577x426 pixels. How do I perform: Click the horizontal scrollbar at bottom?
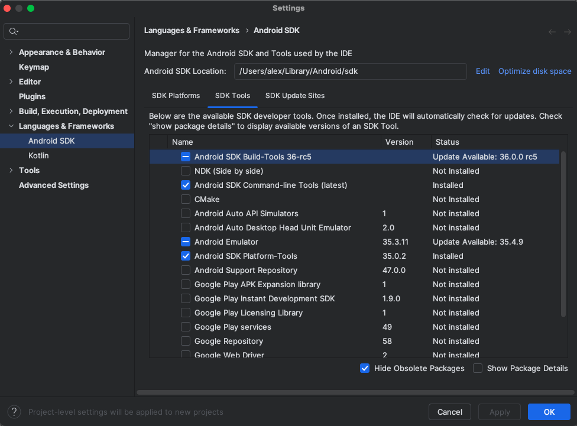355,392
